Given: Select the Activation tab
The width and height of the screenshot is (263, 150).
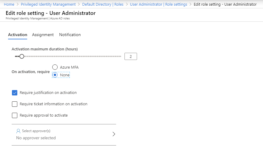Looking at the screenshot, I should pyautogui.click(x=18, y=35).
